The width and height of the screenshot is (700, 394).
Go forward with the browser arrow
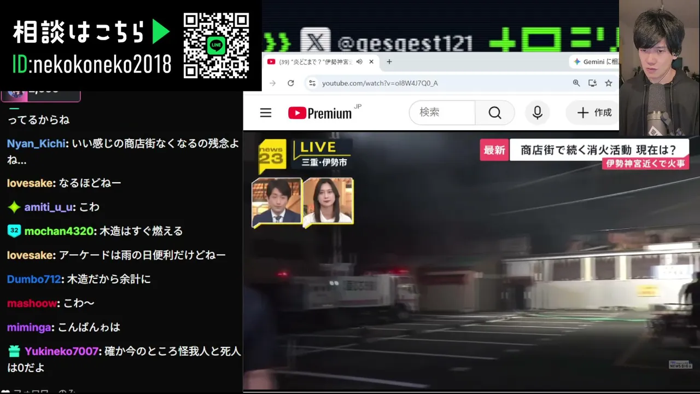click(x=272, y=83)
